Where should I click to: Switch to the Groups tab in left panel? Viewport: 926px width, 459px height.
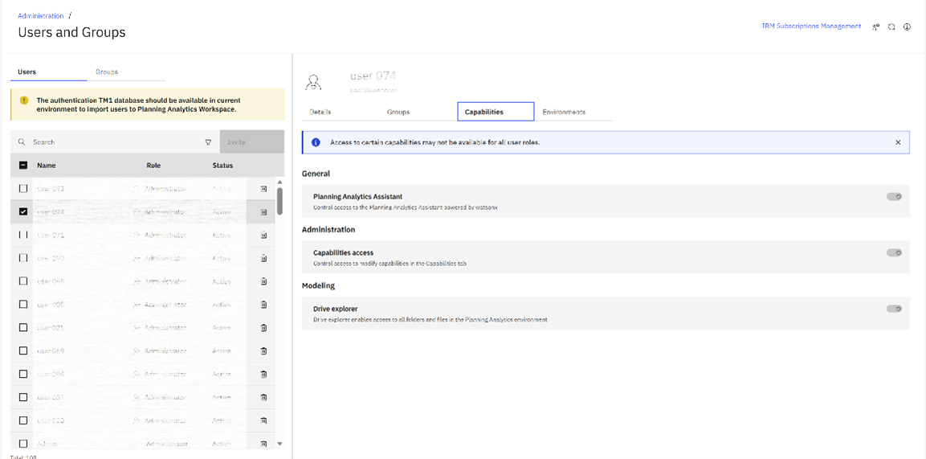(x=107, y=72)
